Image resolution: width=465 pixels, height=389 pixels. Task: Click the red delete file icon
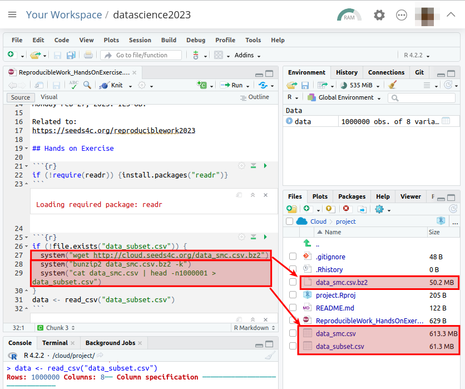[346, 209]
